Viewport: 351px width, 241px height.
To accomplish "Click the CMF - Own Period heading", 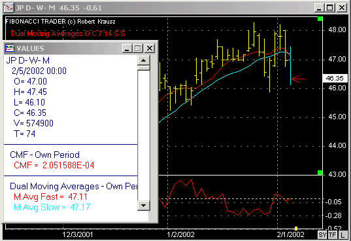I will click(44, 155).
